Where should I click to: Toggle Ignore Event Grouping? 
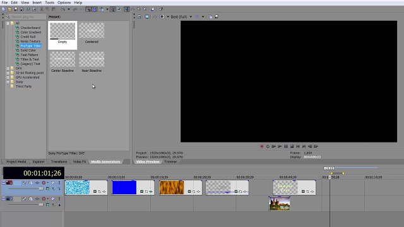[x=119, y=9]
